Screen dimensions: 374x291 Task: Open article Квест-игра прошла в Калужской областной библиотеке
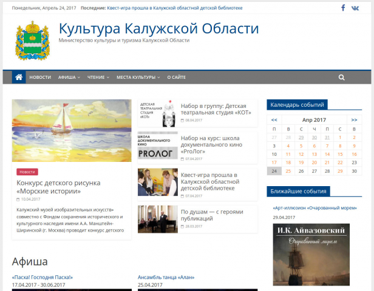click(x=210, y=181)
